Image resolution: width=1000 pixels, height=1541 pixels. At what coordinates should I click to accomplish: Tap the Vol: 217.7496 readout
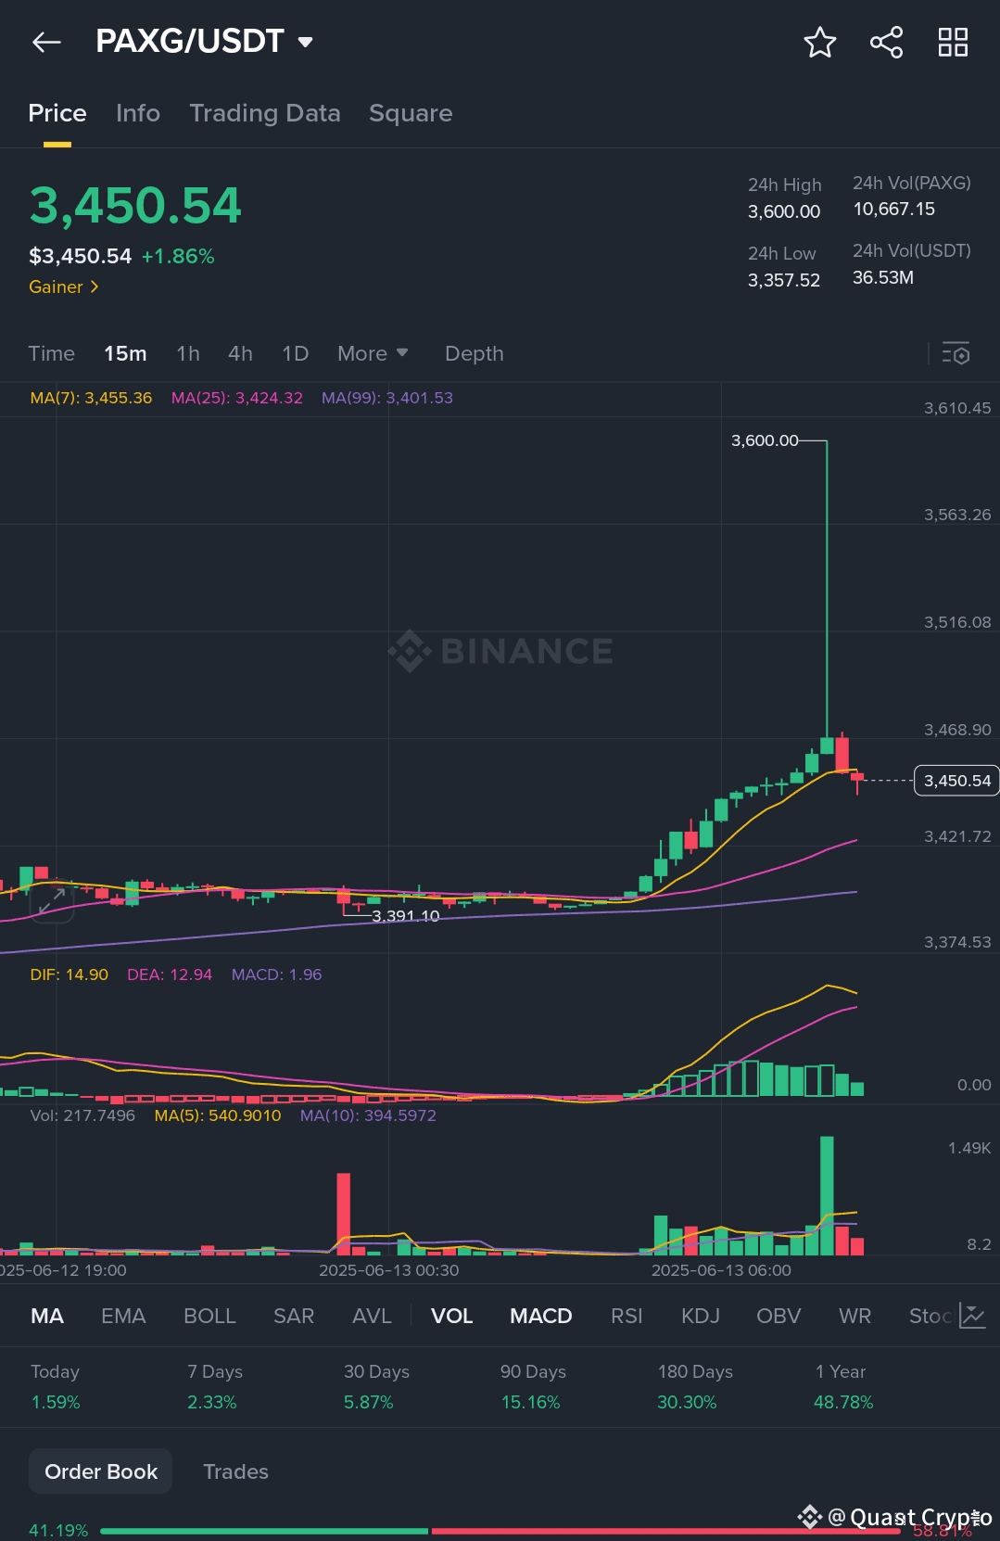click(x=82, y=1115)
